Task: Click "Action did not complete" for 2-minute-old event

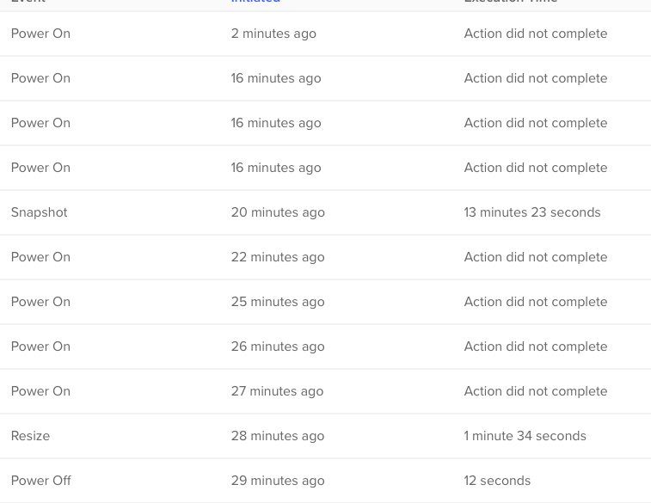Action: click(x=536, y=34)
